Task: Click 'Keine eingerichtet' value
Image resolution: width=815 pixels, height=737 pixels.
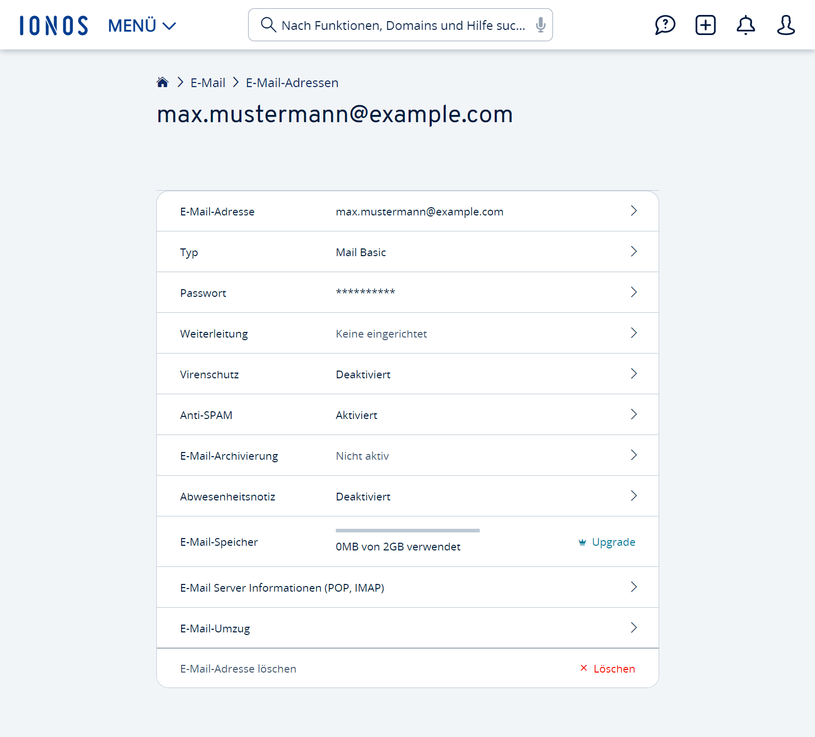Action: coord(381,333)
